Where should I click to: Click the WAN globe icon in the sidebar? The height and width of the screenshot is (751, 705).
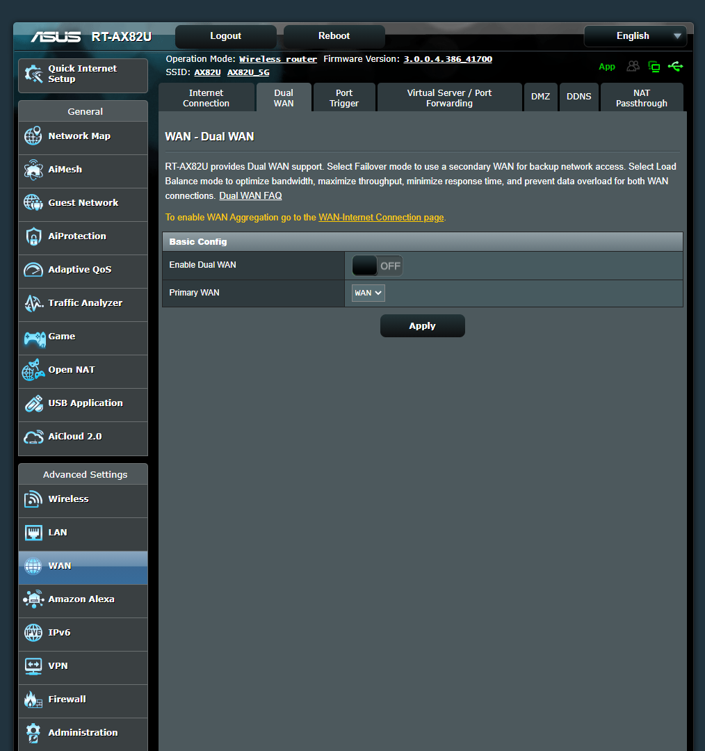click(x=33, y=566)
